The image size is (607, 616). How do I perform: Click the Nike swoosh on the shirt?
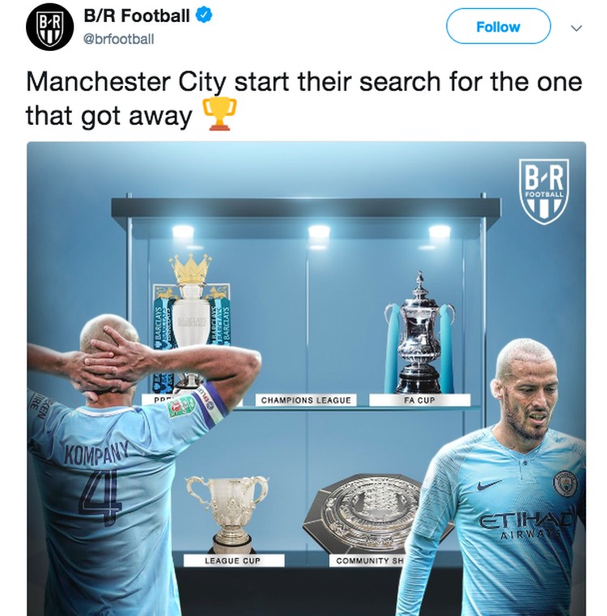coord(489,485)
